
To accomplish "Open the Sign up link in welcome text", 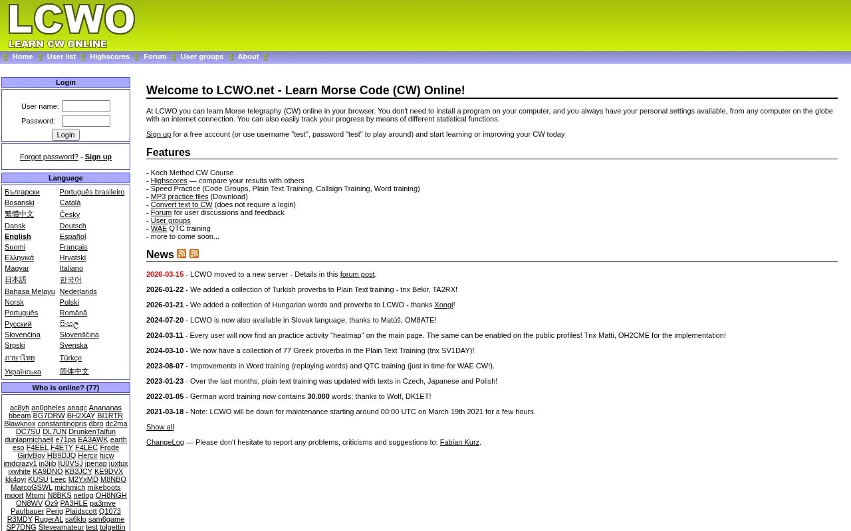I will 158,134.
